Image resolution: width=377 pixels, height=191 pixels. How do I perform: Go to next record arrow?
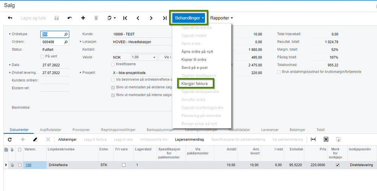(x=151, y=18)
